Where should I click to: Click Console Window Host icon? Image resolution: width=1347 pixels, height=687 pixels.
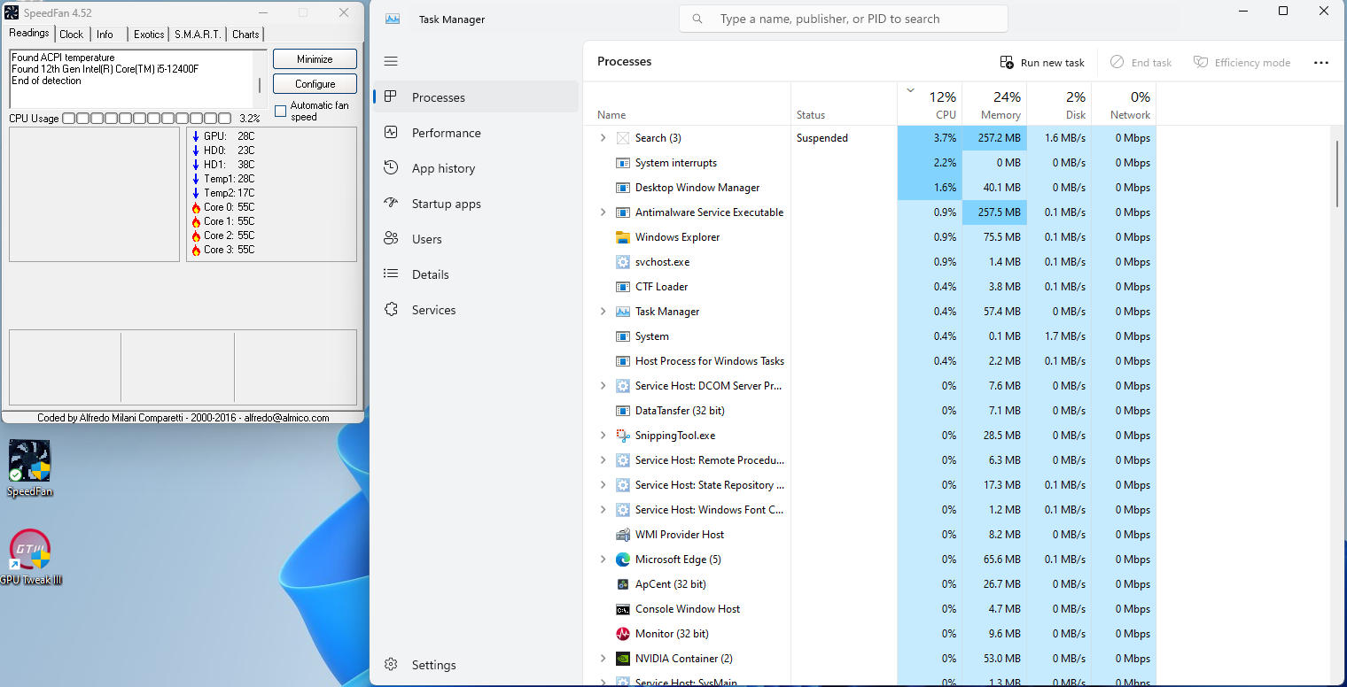[x=622, y=609]
